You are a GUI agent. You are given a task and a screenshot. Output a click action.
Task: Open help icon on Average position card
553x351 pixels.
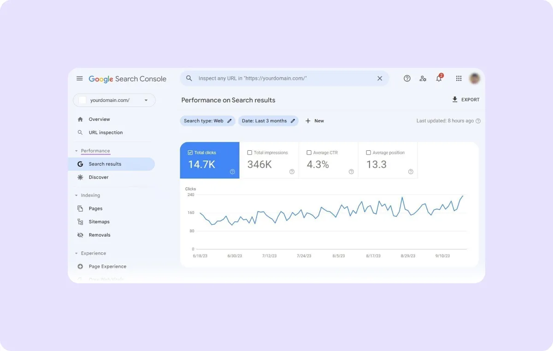click(x=411, y=172)
